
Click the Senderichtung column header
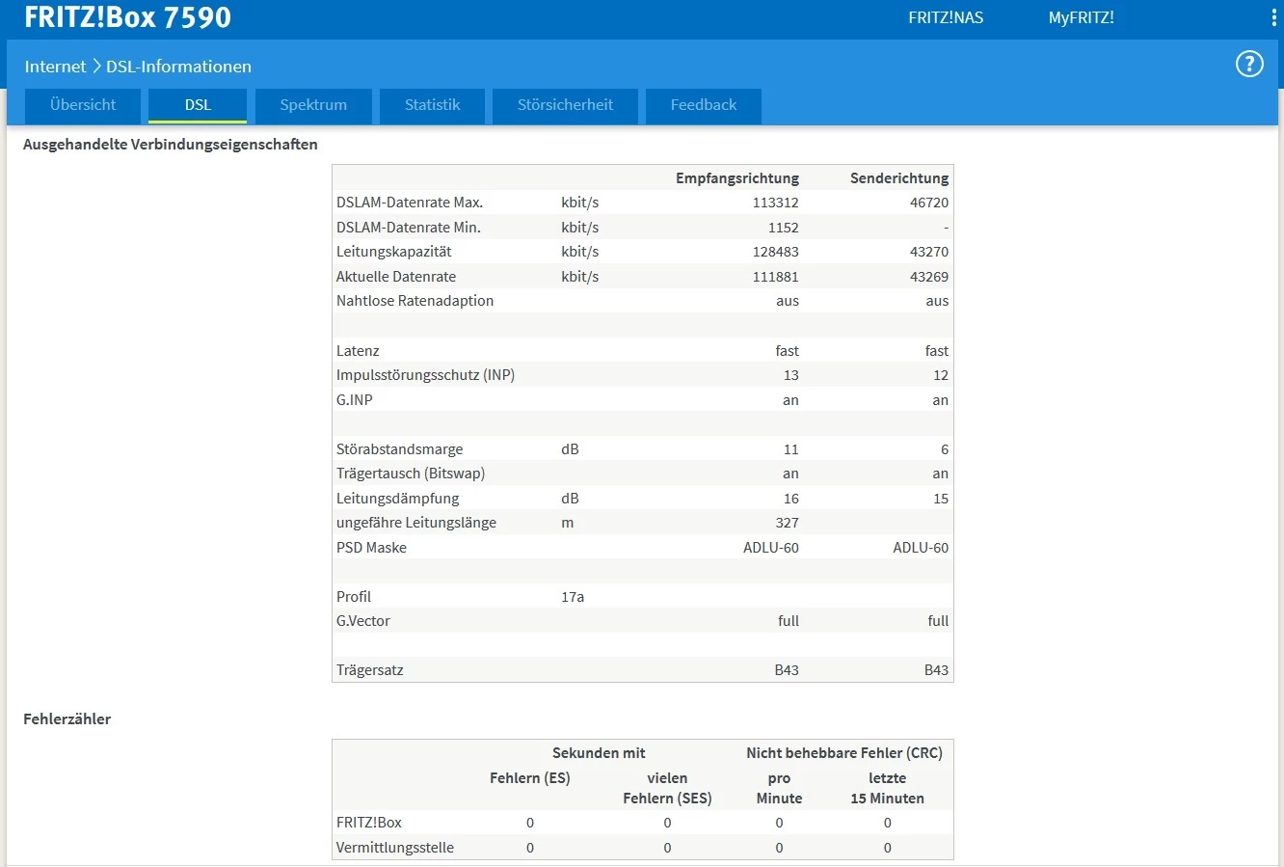click(x=898, y=178)
